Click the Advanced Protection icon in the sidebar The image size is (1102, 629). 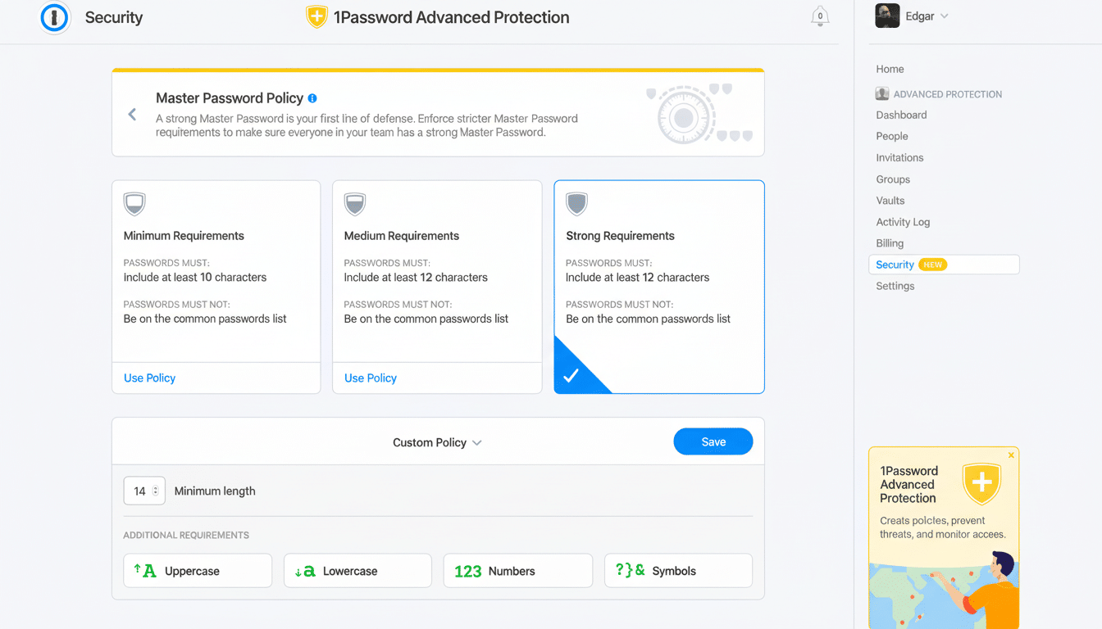coord(881,93)
